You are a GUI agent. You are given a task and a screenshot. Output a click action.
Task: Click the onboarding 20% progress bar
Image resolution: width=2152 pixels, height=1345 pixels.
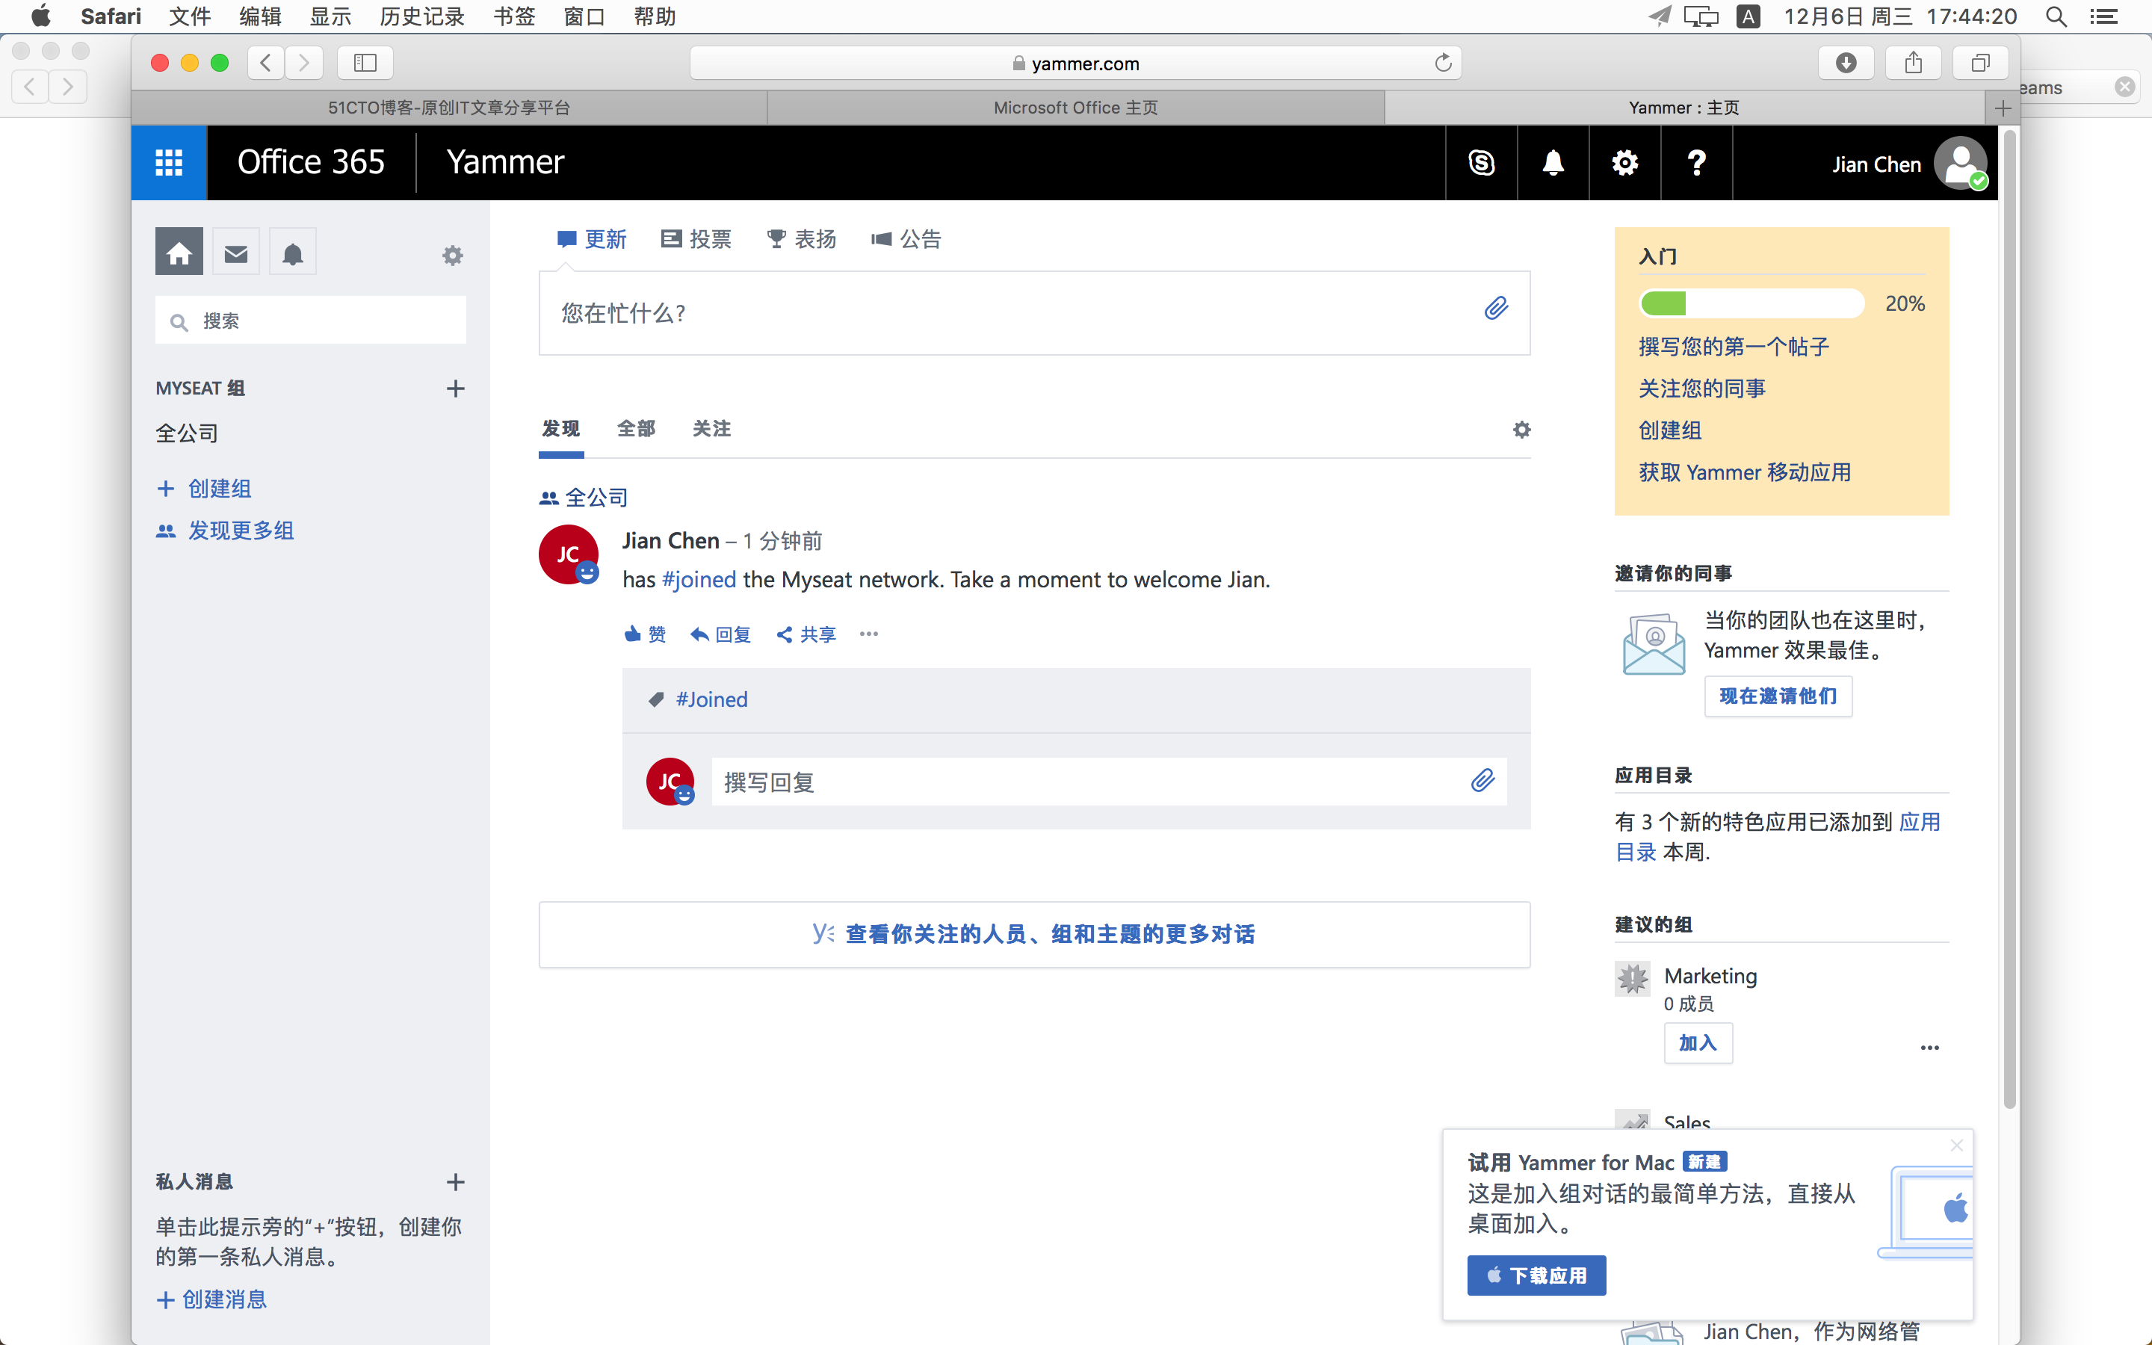tap(1751, 303)
